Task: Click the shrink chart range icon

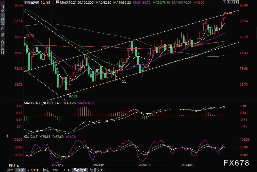Action: click(229, 2)
